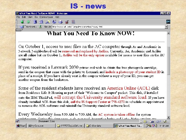This screenshot has height=140, width=186.
Task: Stop loading with the stoplight icon
Action: point(73,22)
